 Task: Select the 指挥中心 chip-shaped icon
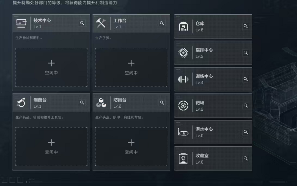[183, 53]
